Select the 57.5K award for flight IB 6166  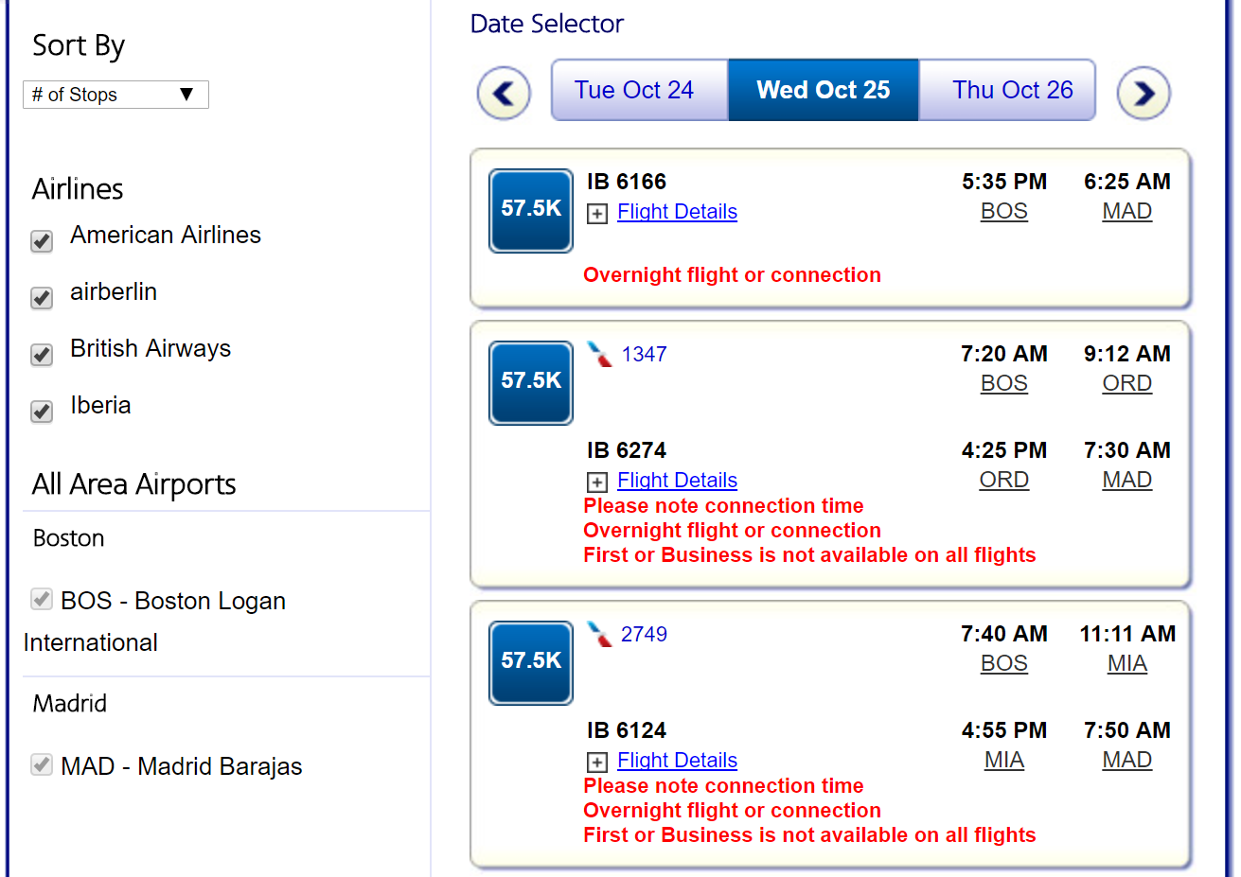(x=531, y=210)
